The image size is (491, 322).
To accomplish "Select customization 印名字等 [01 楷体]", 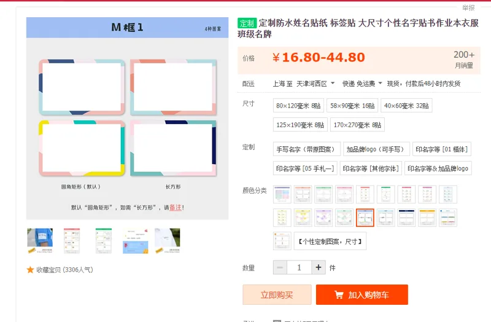I will pyautogui.click(x=442, y=149).
